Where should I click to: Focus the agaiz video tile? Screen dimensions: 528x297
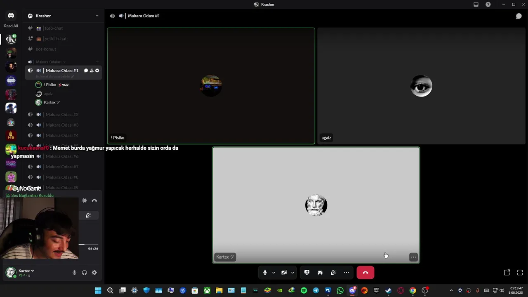(421, 86)
